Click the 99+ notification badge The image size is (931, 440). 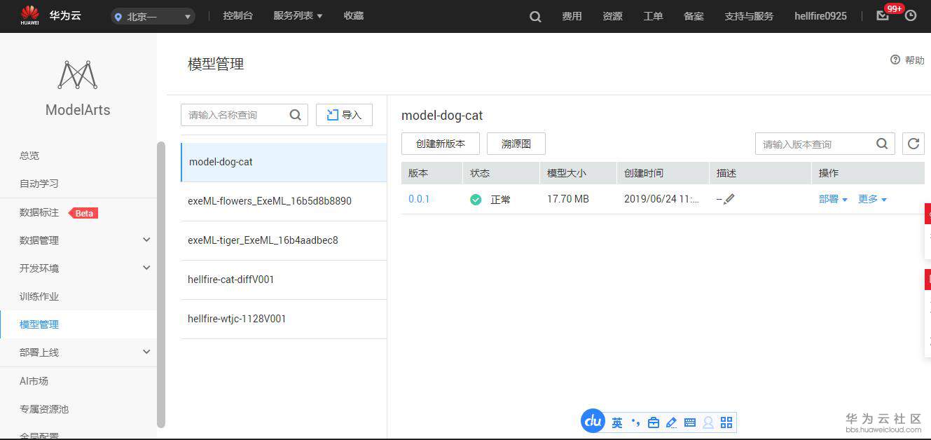(894, 8)
